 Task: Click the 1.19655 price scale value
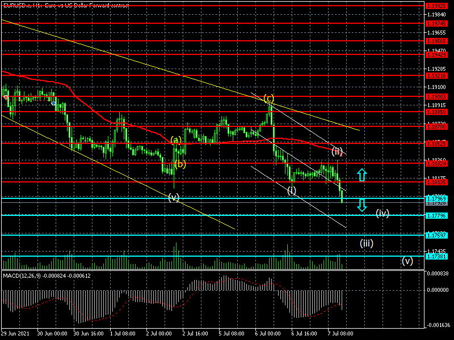pyautogui.click(x=436, y=33)
